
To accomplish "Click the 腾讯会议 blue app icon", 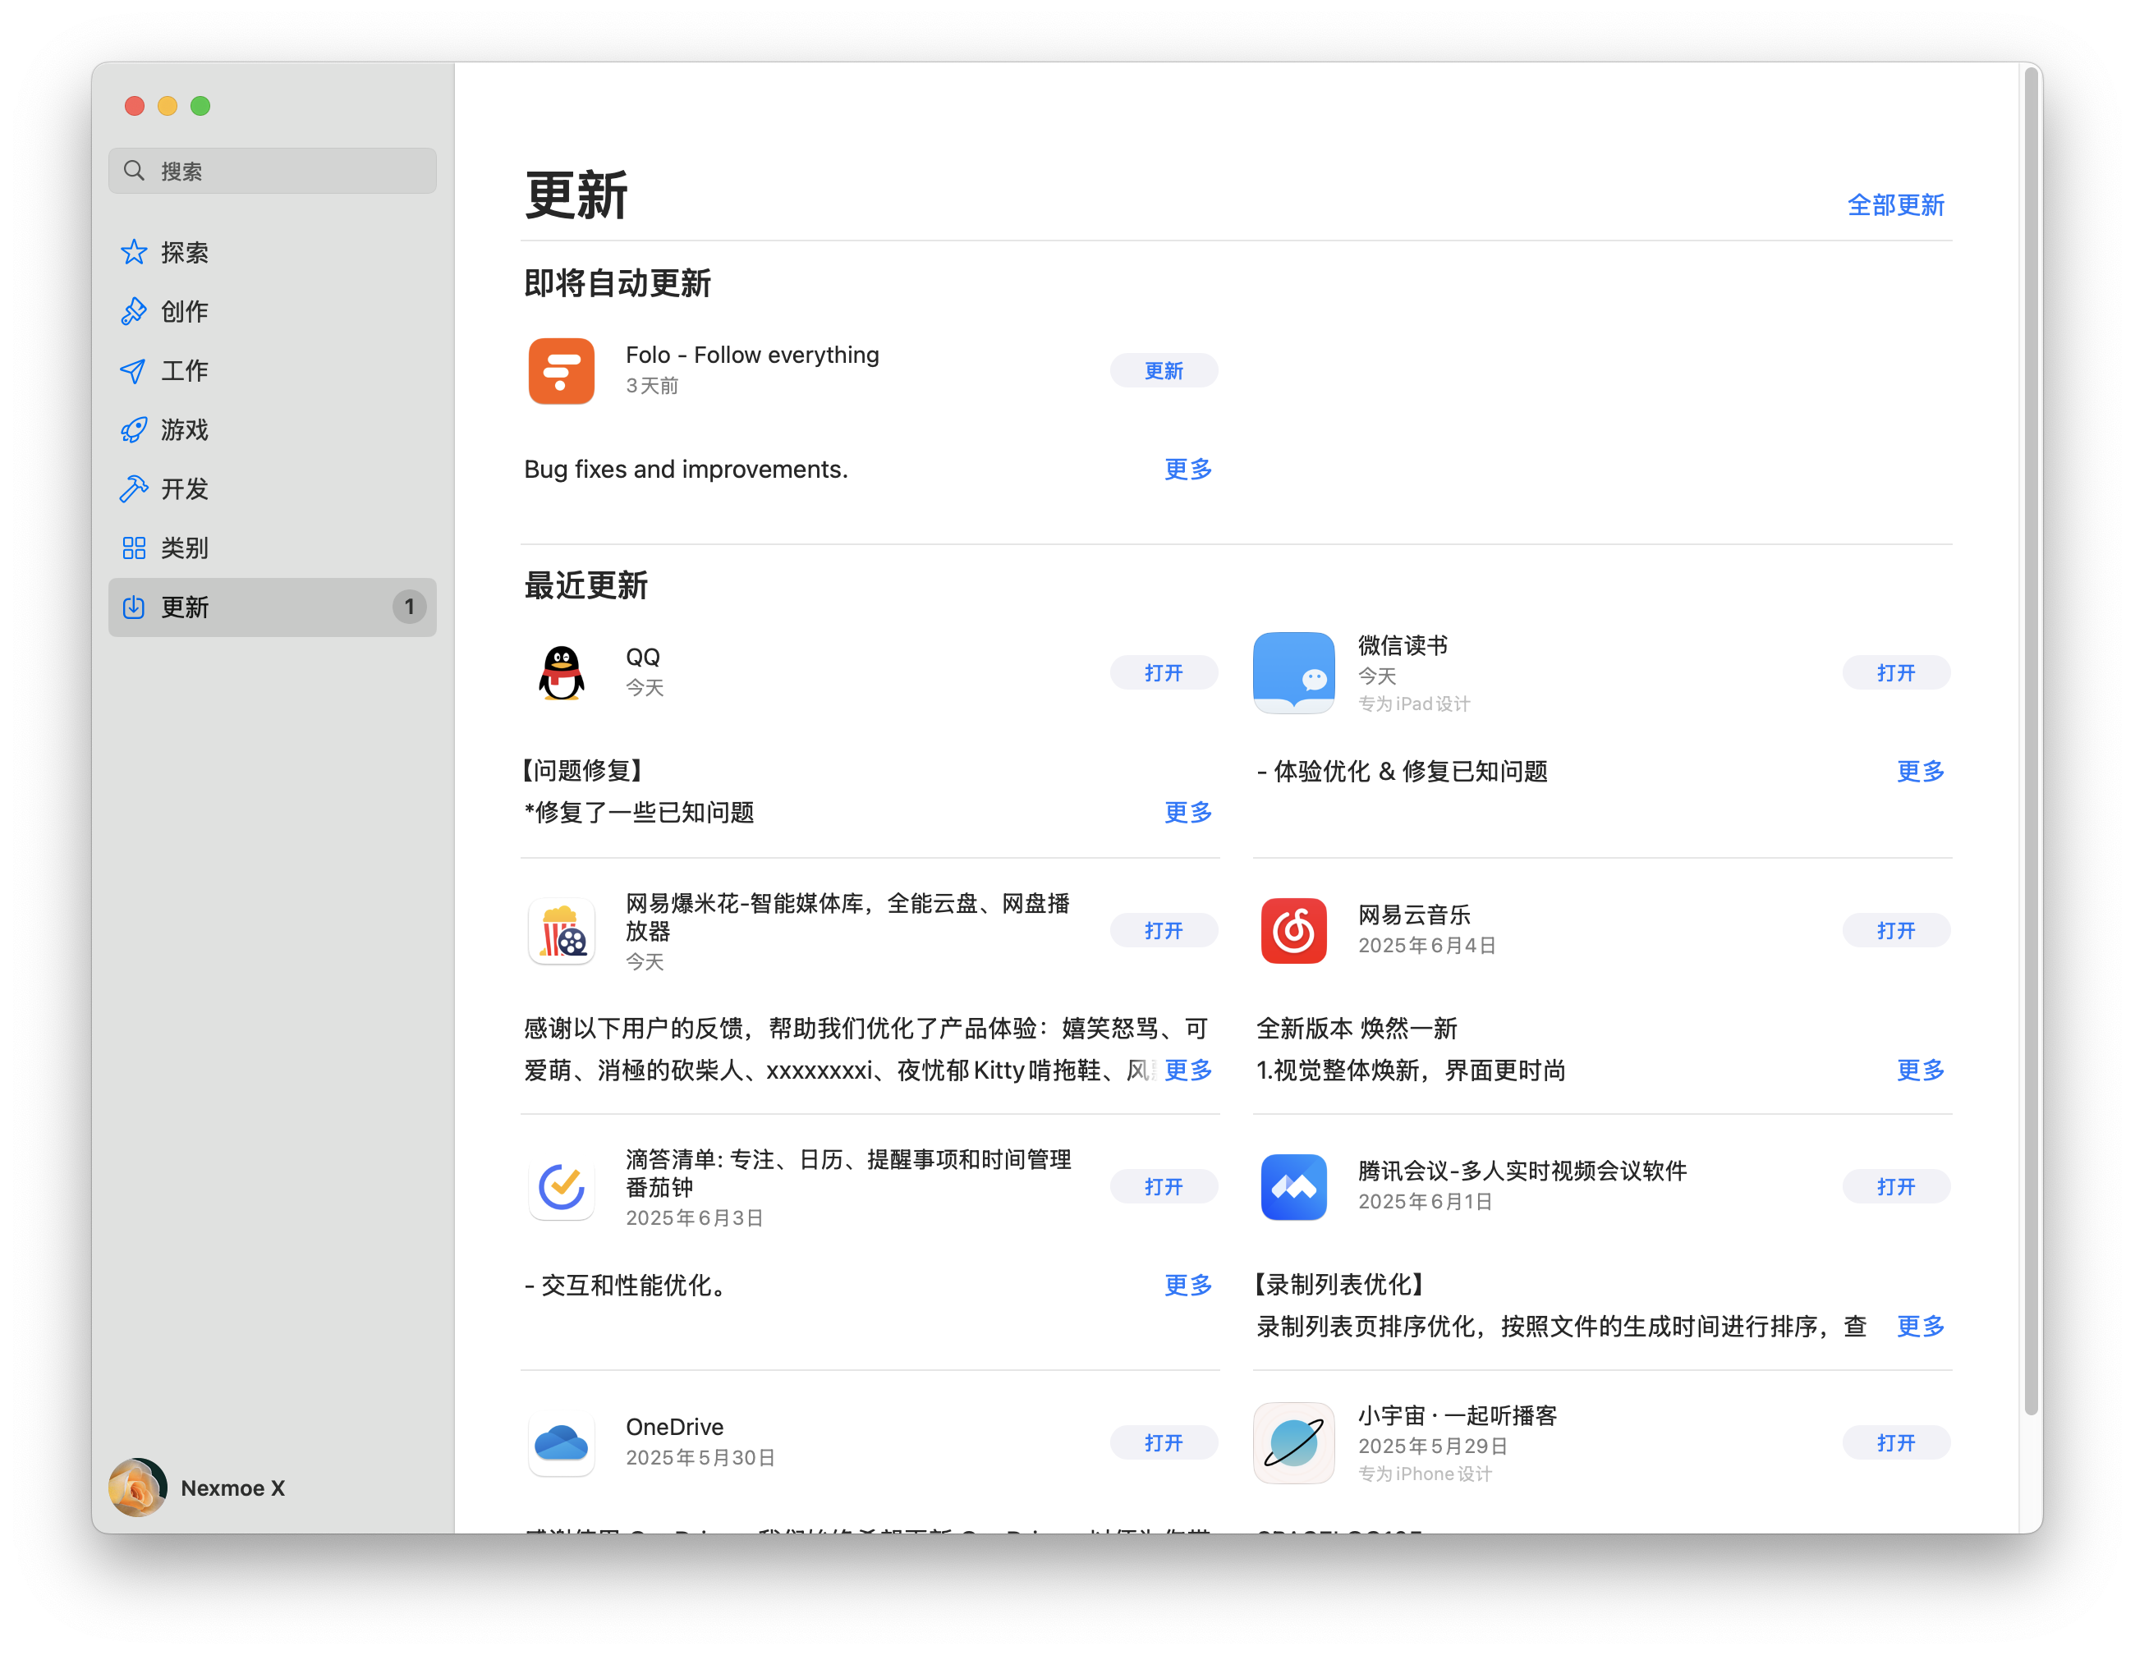I will point(1293,1187).
